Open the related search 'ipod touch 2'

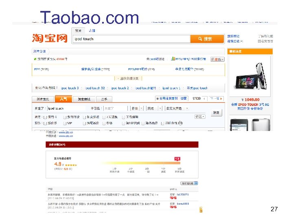pos(120,88)
